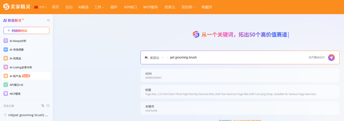
Task: Click the 卖家精灵 logo
Action: click(x=17, y=7)
